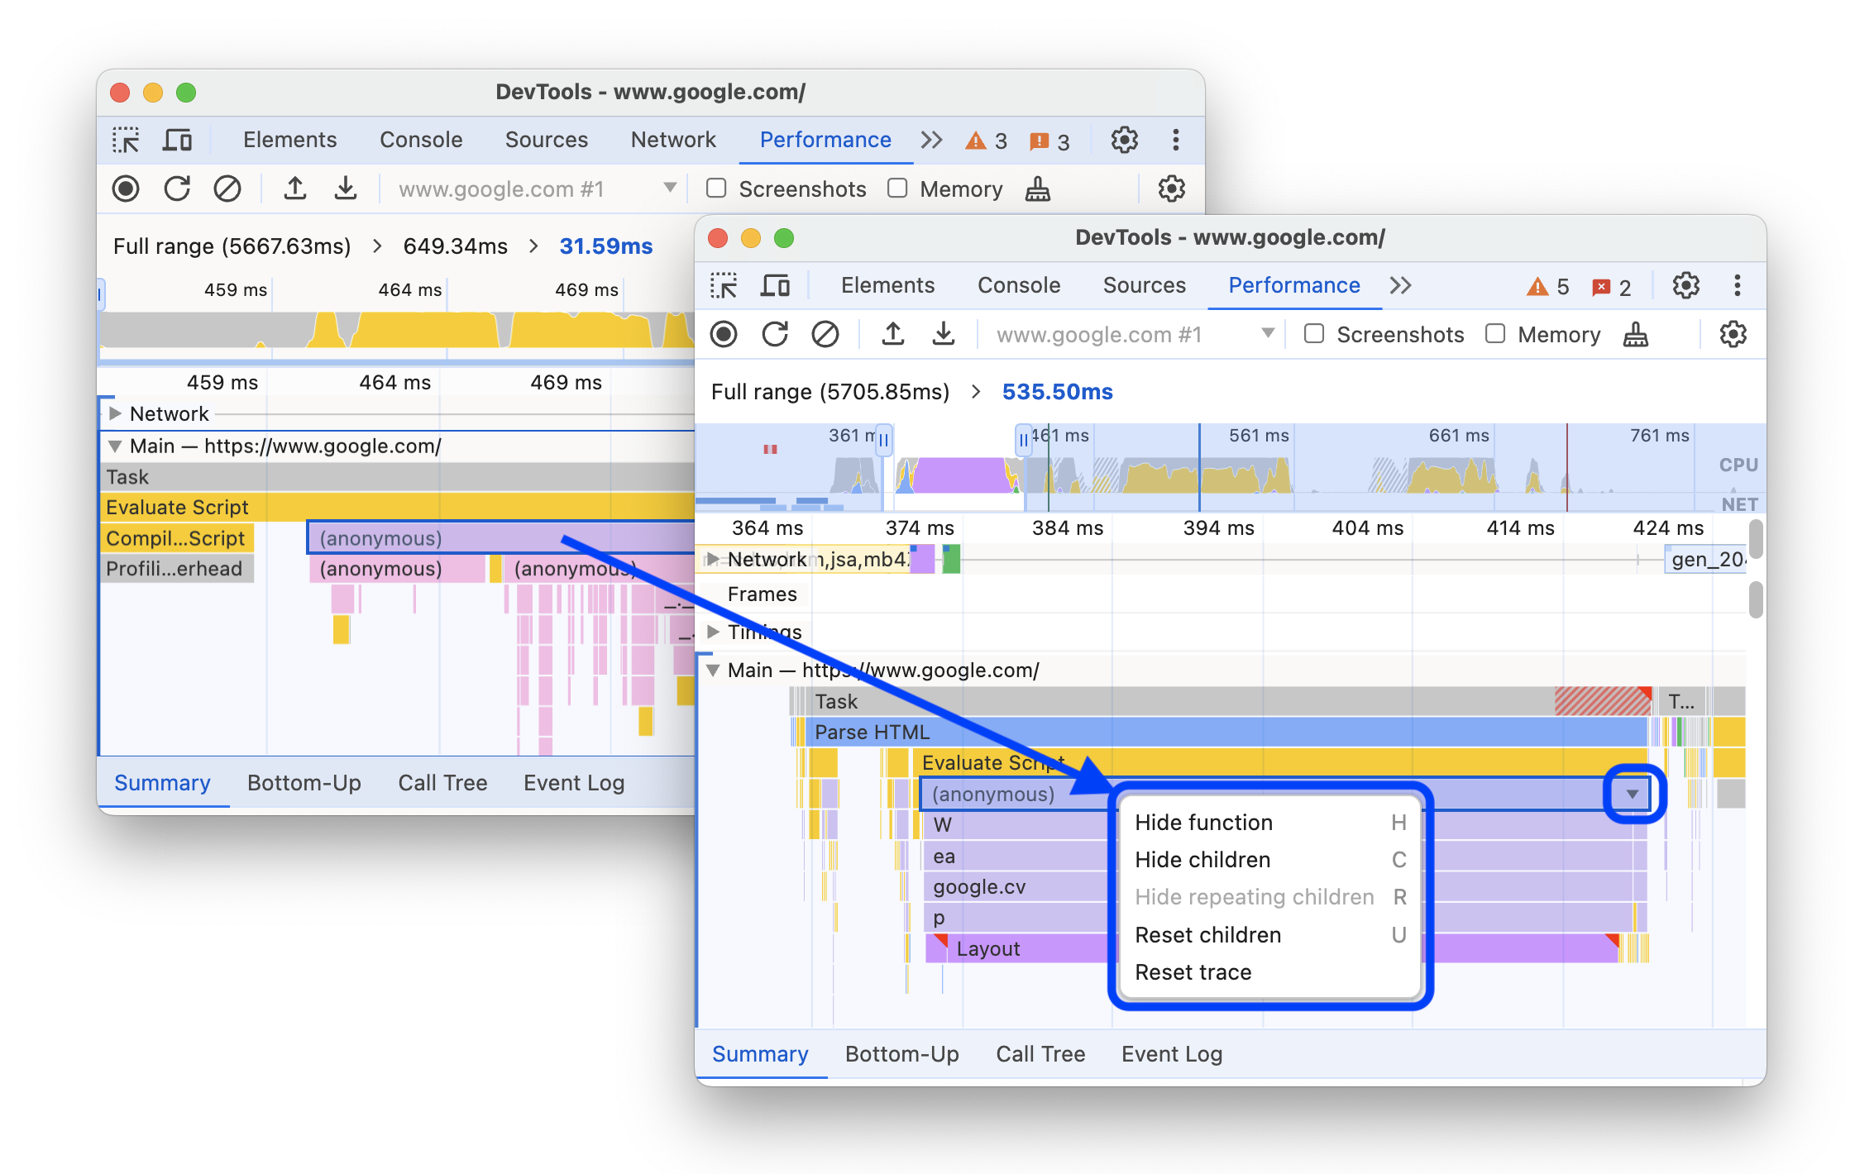Select Hide function from context menu
Screen dimensions: 1855x1174
[x=1206, y=823]
